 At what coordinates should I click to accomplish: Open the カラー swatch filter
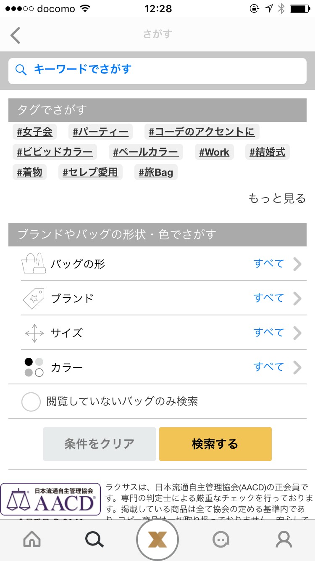pyautogui.click(x=34, y=367)
